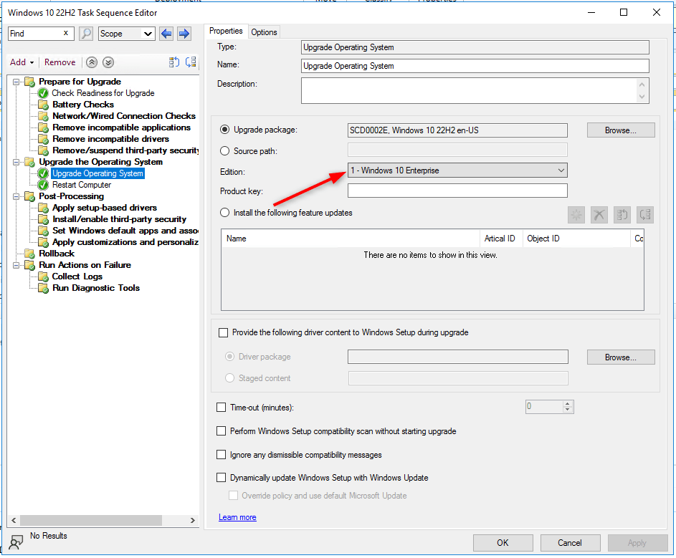676x558 pixels.
Task: Click the move step down icon
Action: [x=107, y=62]
